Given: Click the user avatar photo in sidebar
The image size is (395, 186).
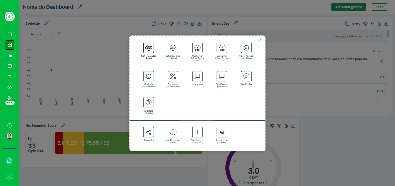Looking at the screenshot, I should [10, 136].
